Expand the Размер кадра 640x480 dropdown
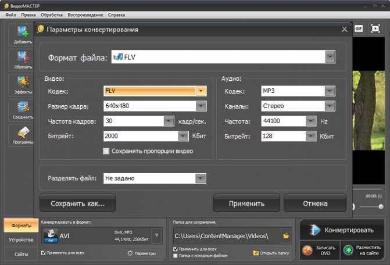Image resolution: width=390 pixels, height=265 pixels. click(201, 106)
